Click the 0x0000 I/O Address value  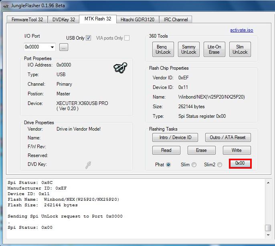(x=64, y=65)
